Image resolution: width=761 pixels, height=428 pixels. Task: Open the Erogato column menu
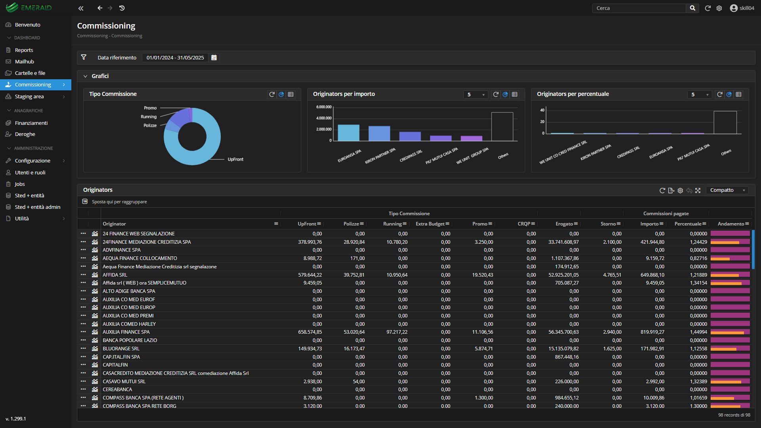coord(576,224)
